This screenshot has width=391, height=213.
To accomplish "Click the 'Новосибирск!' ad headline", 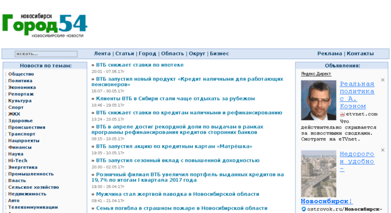I will click(327, 201).
